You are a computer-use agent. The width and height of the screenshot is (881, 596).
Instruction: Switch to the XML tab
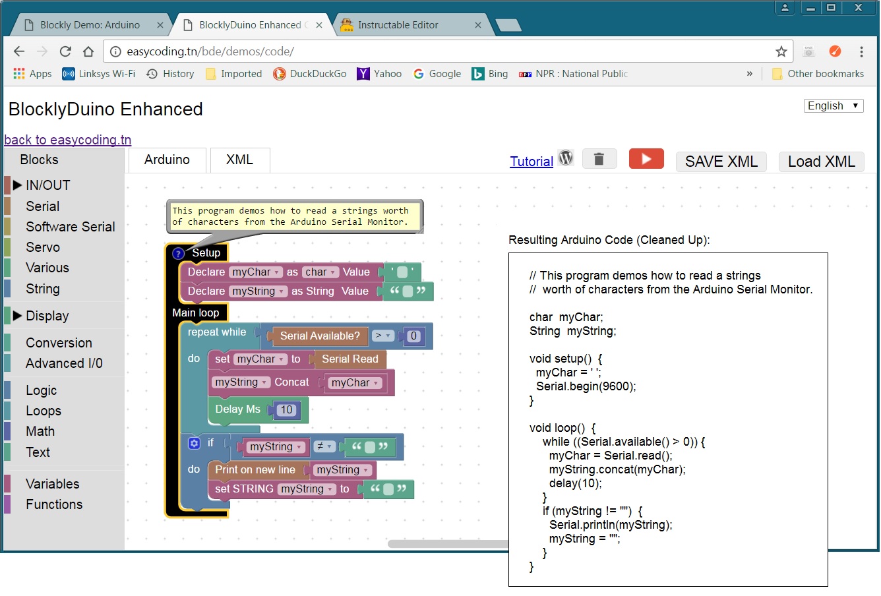(239, 160)
